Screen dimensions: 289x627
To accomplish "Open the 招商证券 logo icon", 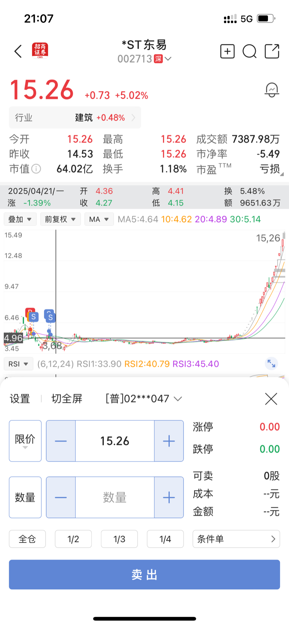I will 40,51.
